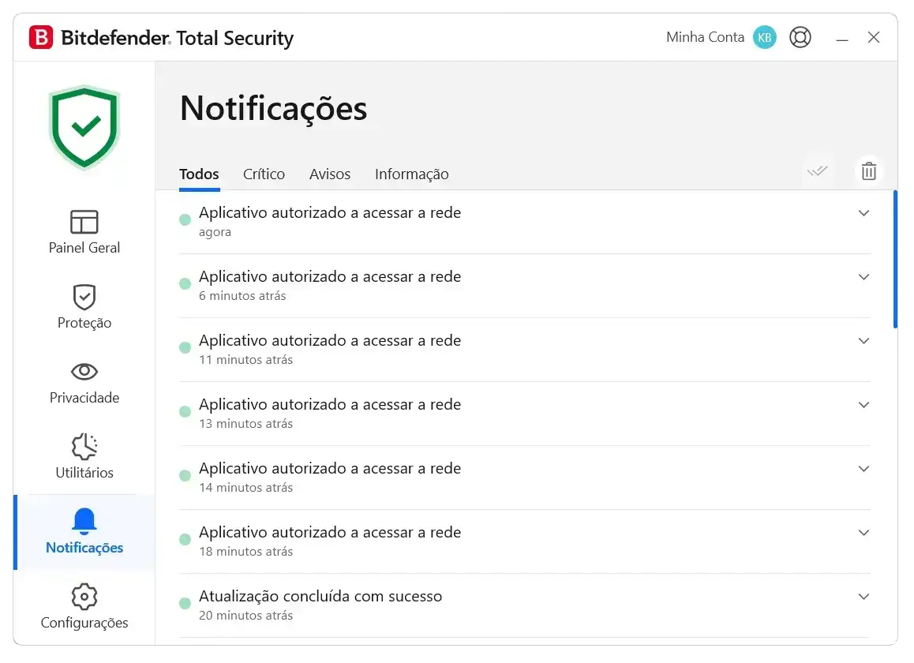Open the Painel Geral dashboard icon
This screenshot has height=663, width=914.
pyautogui.click(x=84, y=222)
